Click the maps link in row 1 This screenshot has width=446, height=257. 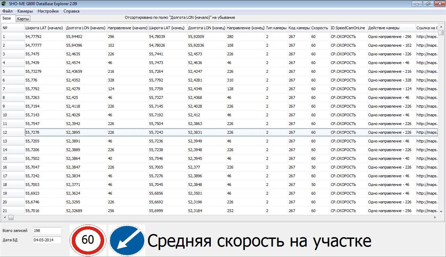(426, 37)
